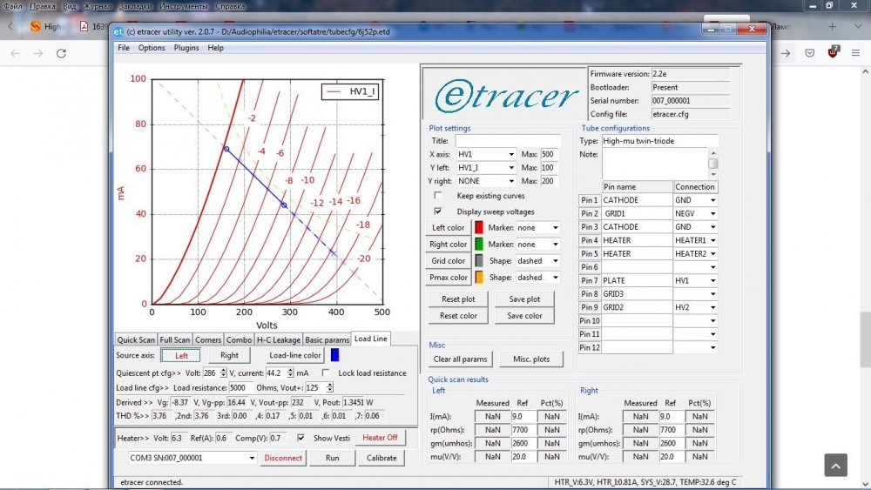Click the blue load-line color swatch
This screenshot has height=490, width=871.
tap(334, 355)
